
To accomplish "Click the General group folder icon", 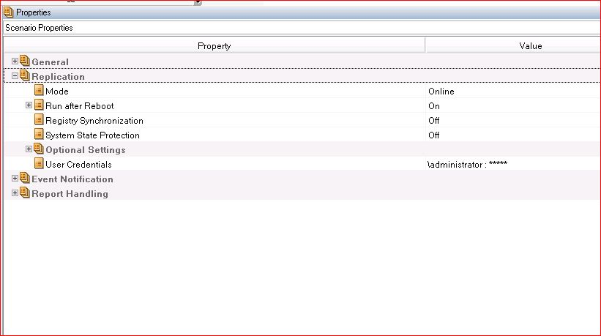I will [25, 61].
